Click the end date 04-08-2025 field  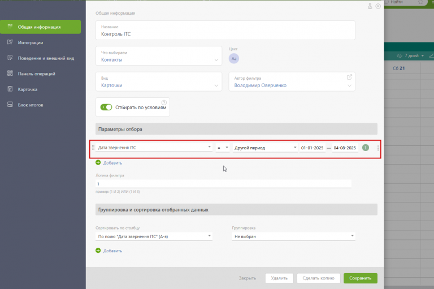click(x=345, y=148)
